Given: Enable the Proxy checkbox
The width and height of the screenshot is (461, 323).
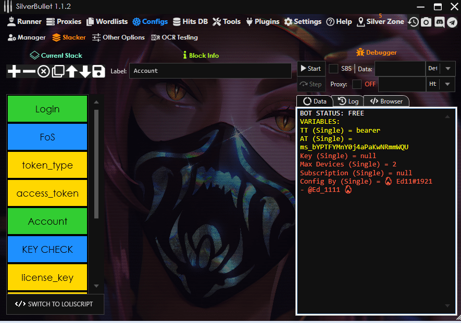Looking at the screenshot, I should [x=357, y=84].
